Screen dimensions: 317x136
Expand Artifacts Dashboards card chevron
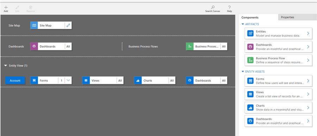click(x=308, y=47)
